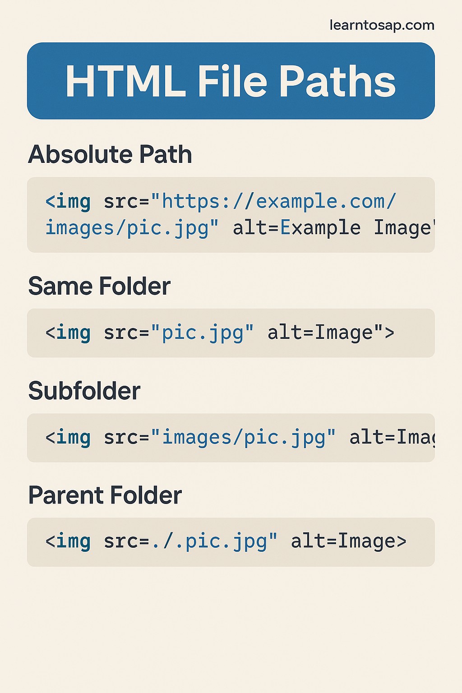Click the Parent Folder code block
Screen dimensions: 462x693
point(231,542)
